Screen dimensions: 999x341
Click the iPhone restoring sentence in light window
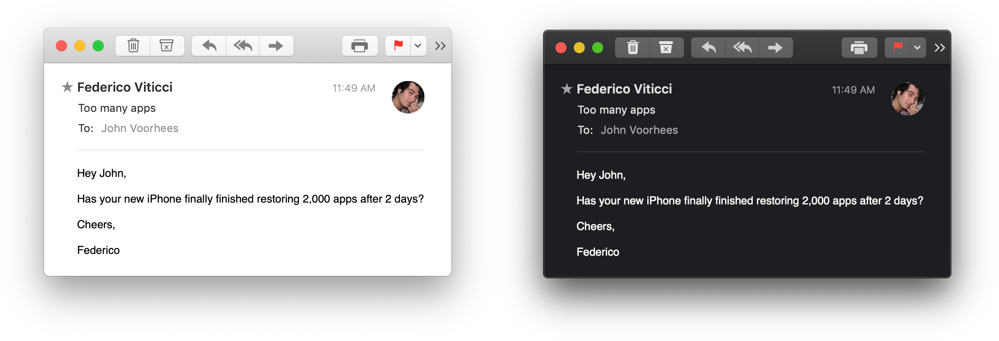250,199
